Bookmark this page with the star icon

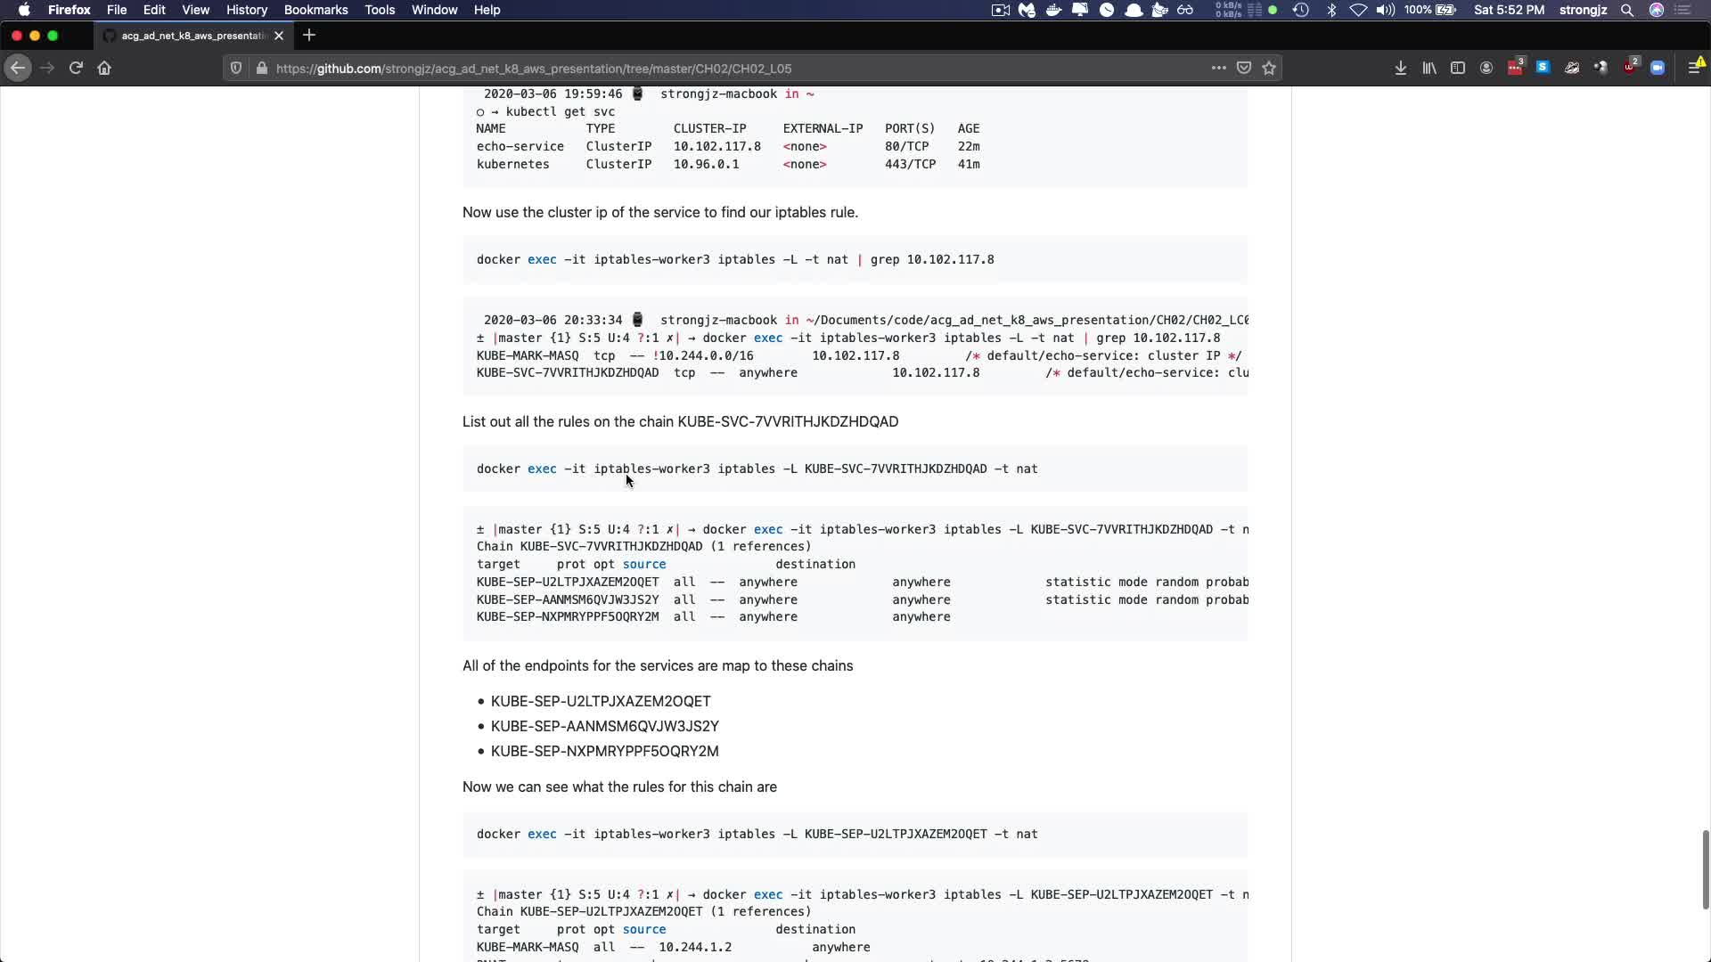pos(1269,68)
